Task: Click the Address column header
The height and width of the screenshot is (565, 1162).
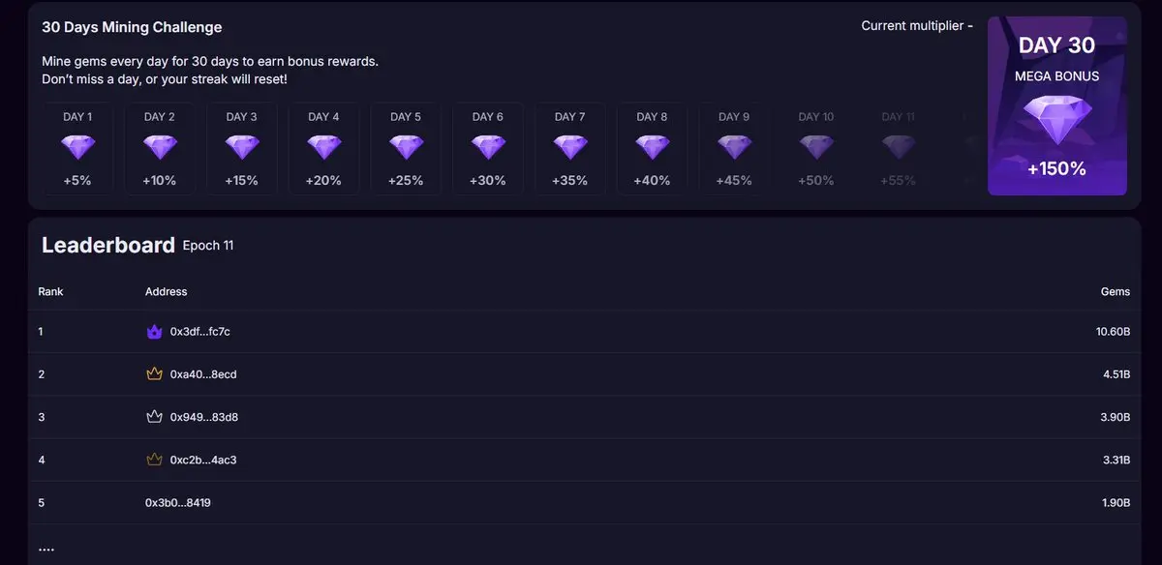Action: (166, 291)
